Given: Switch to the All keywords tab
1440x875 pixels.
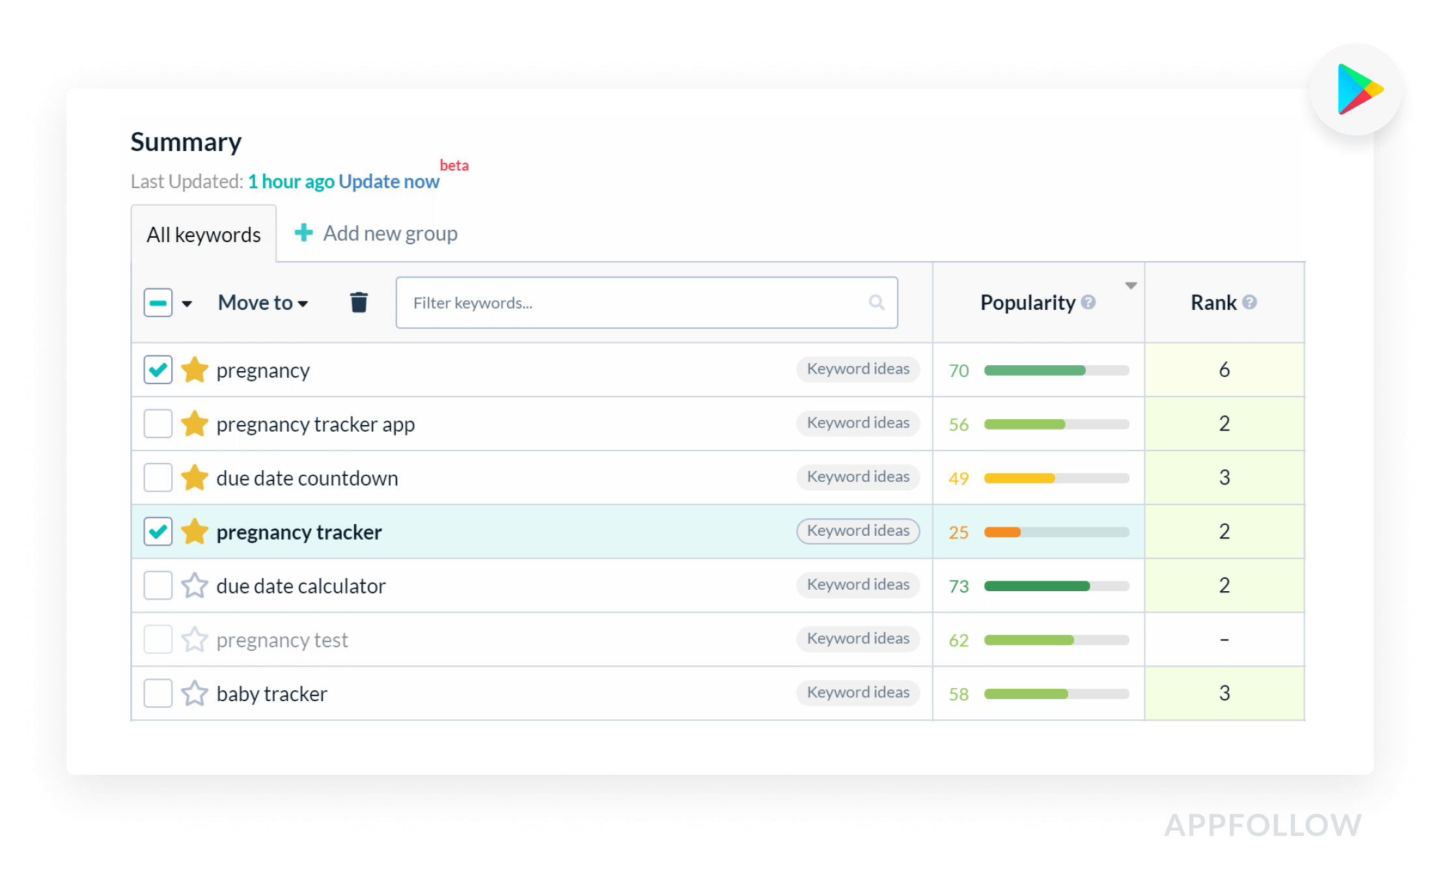Looking at the screenshot, I should [203, 234].
